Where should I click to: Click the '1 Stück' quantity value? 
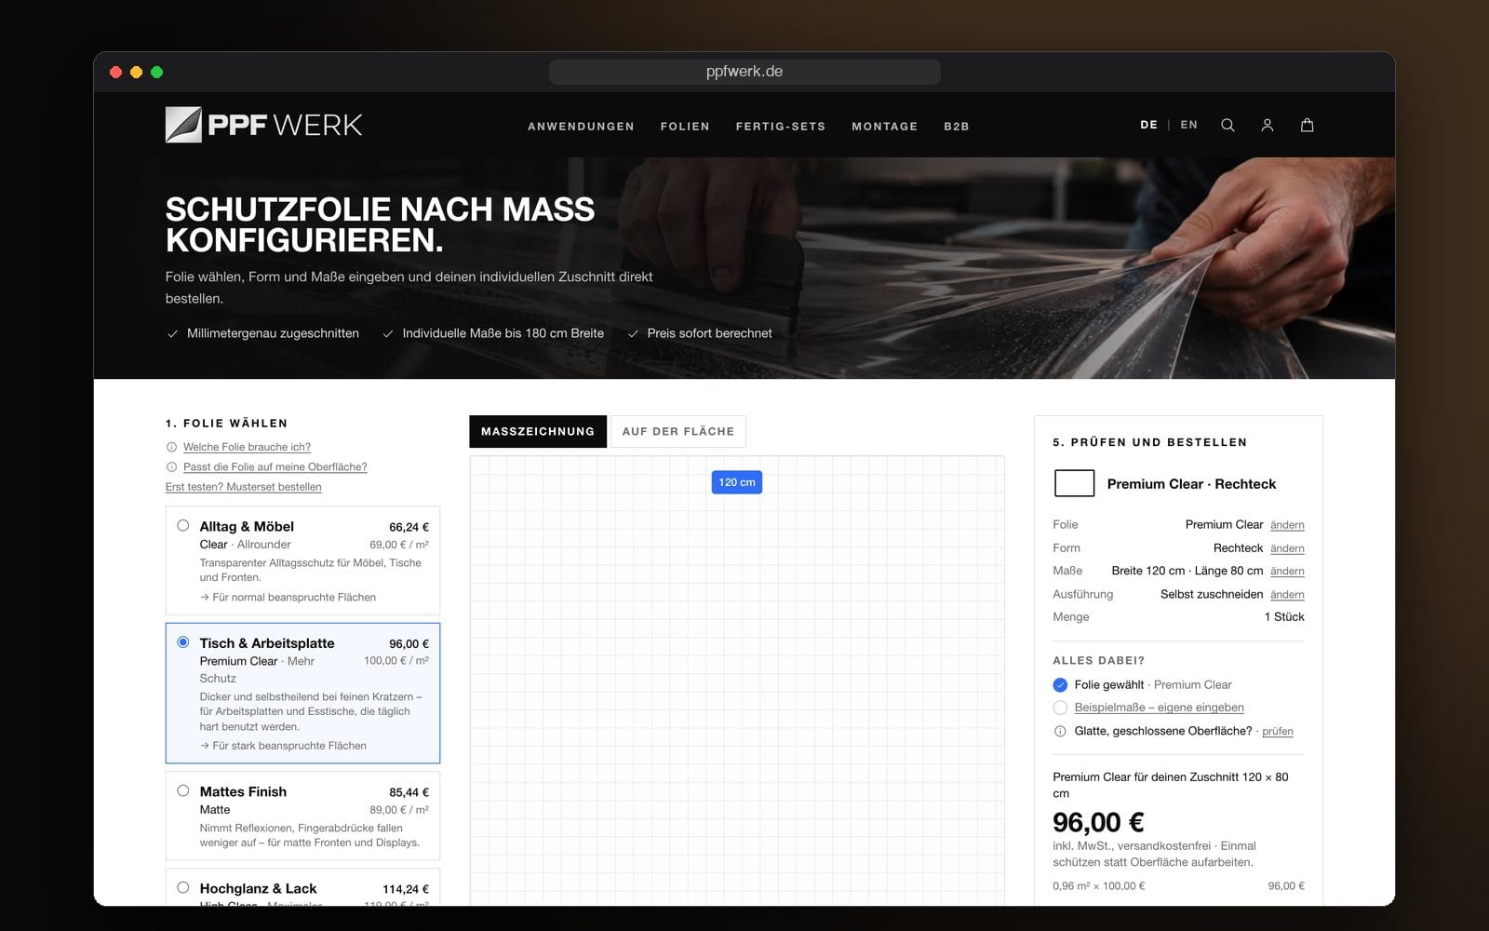1284,617
